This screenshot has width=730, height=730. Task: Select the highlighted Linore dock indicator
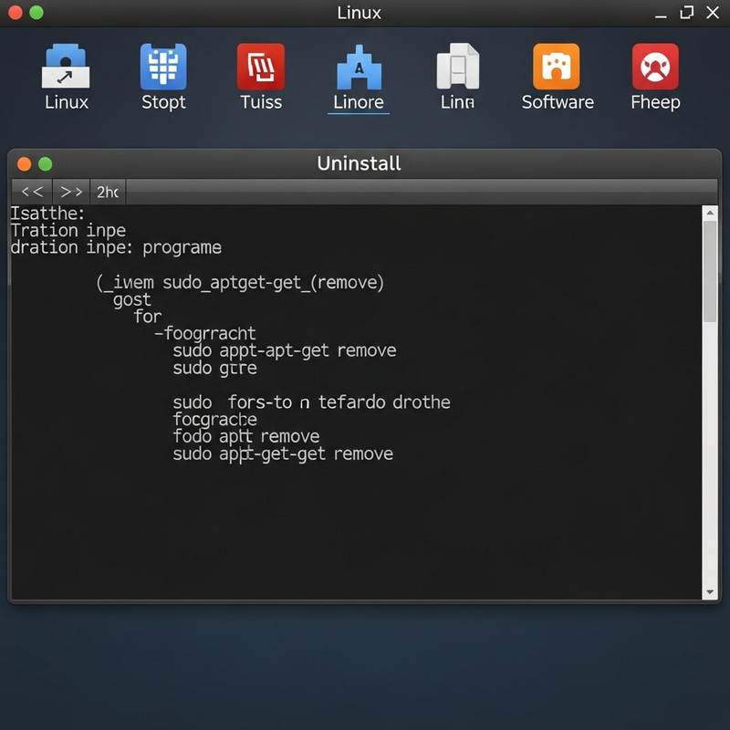click(358, 112)
